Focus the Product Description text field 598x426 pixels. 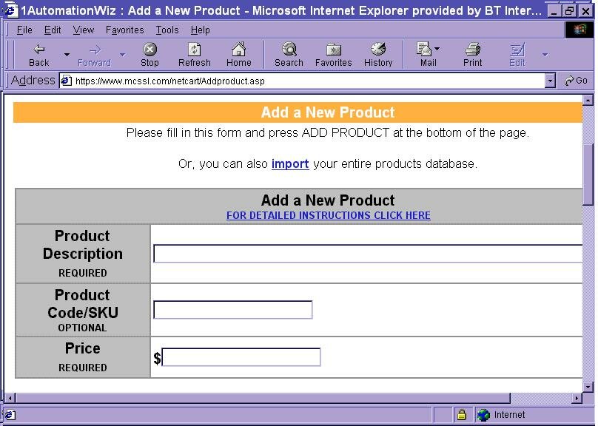click(x=368, y=254)
